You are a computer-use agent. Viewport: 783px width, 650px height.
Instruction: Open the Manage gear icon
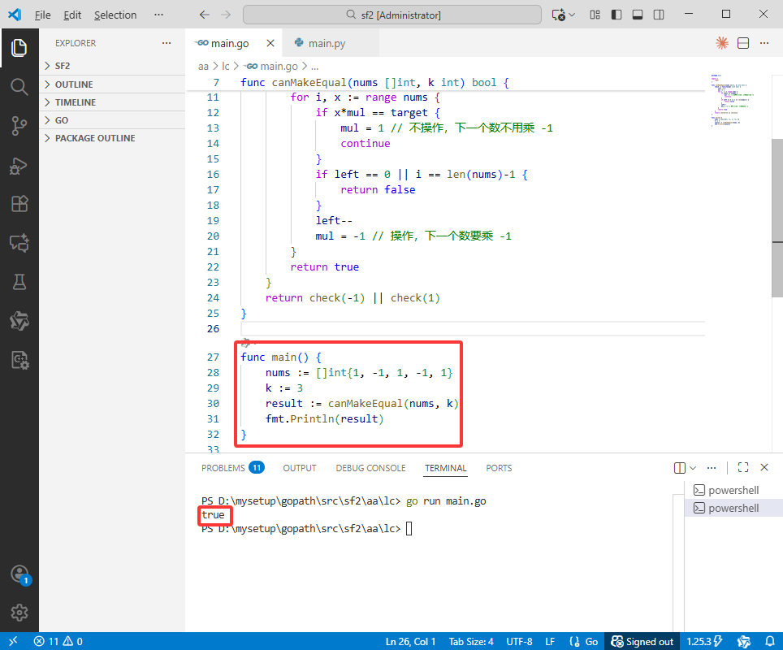click(x=19, y=613)
